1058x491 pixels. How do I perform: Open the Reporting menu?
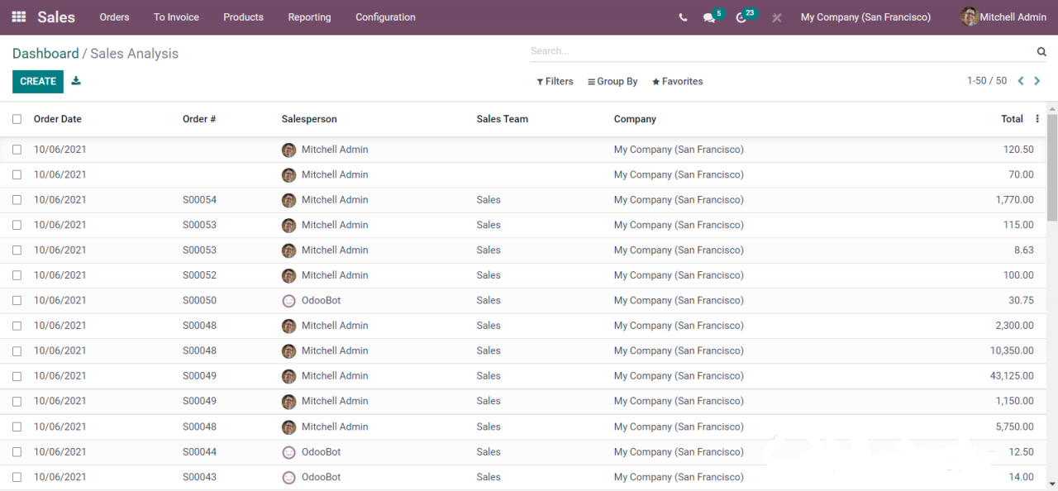point(309,17)
